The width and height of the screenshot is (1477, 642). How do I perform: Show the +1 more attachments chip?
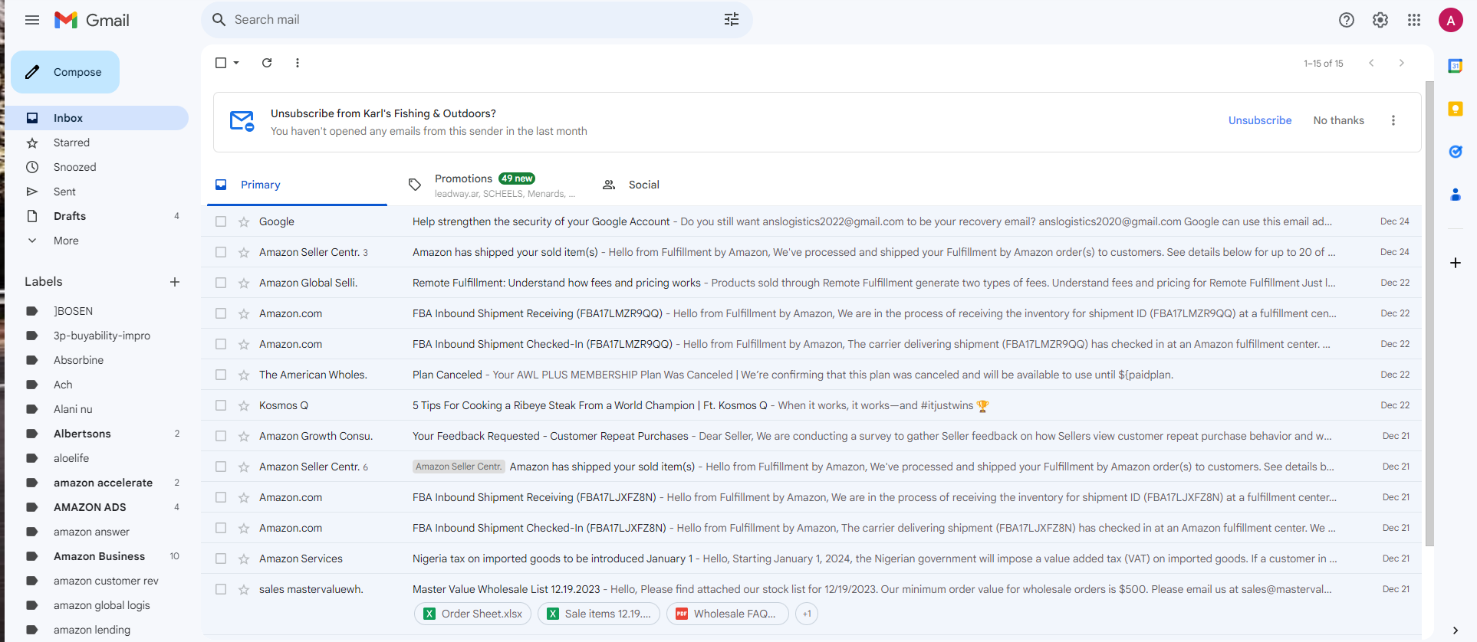(807, 614)
